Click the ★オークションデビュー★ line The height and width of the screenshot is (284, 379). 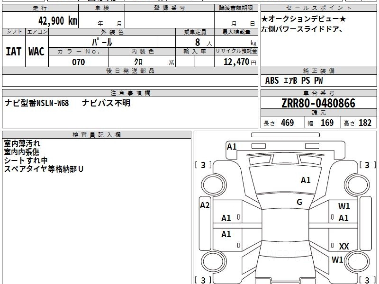point(304,19)
